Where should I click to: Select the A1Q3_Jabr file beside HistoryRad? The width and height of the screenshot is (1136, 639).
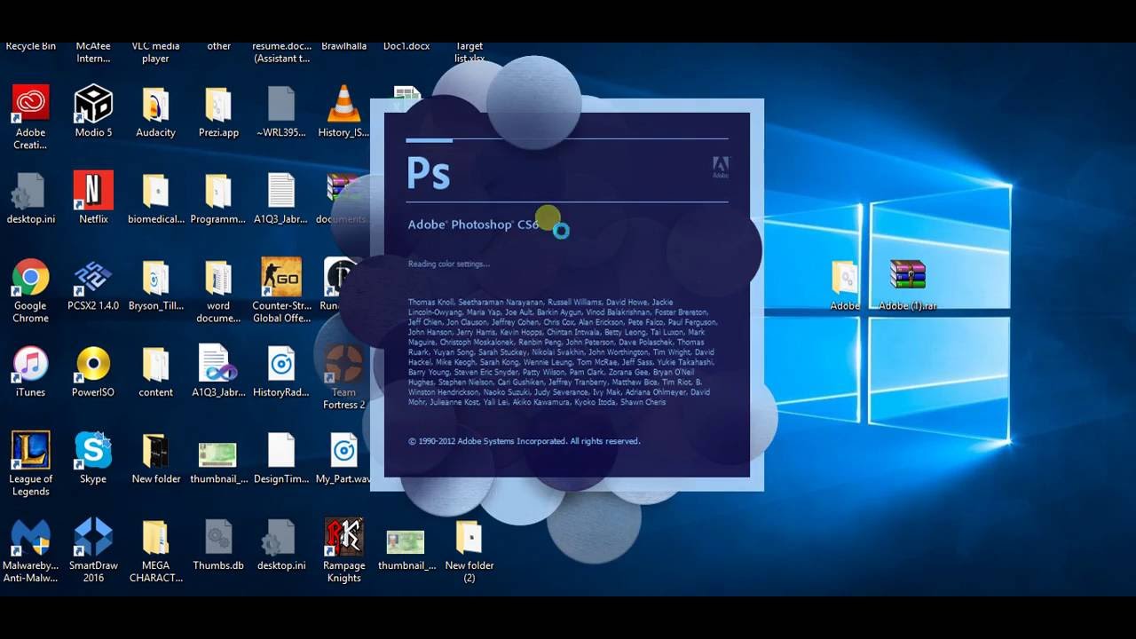(x=218, y=364)
